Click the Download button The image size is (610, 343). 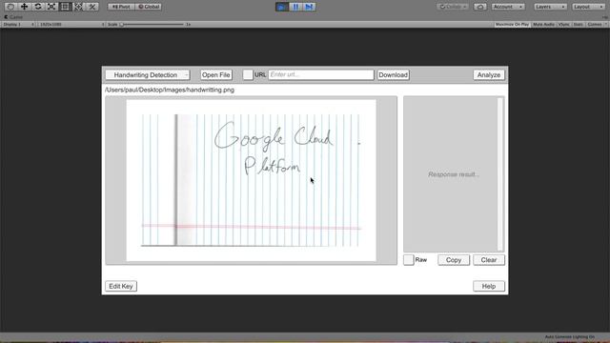coord(393,75)
